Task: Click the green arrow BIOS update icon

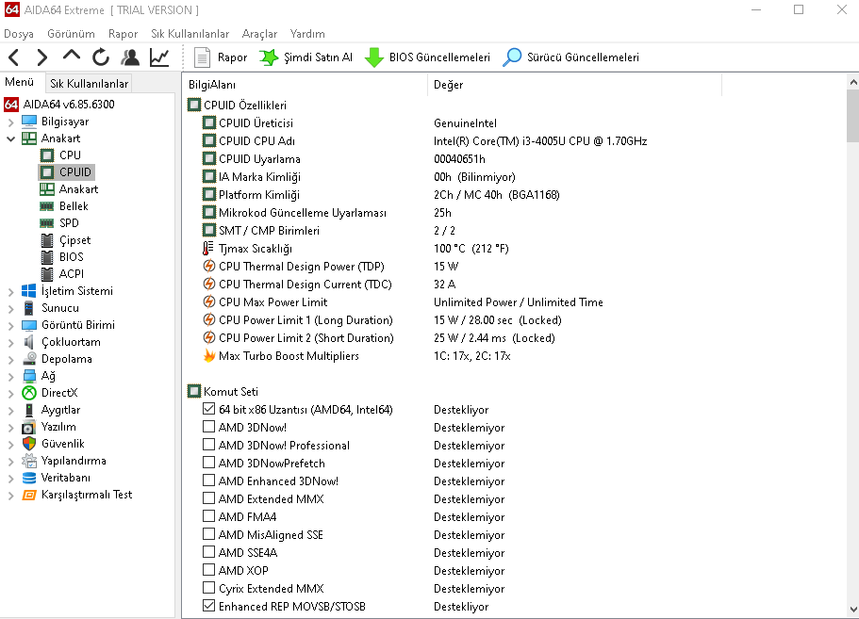Action: [x=374, y=57]
